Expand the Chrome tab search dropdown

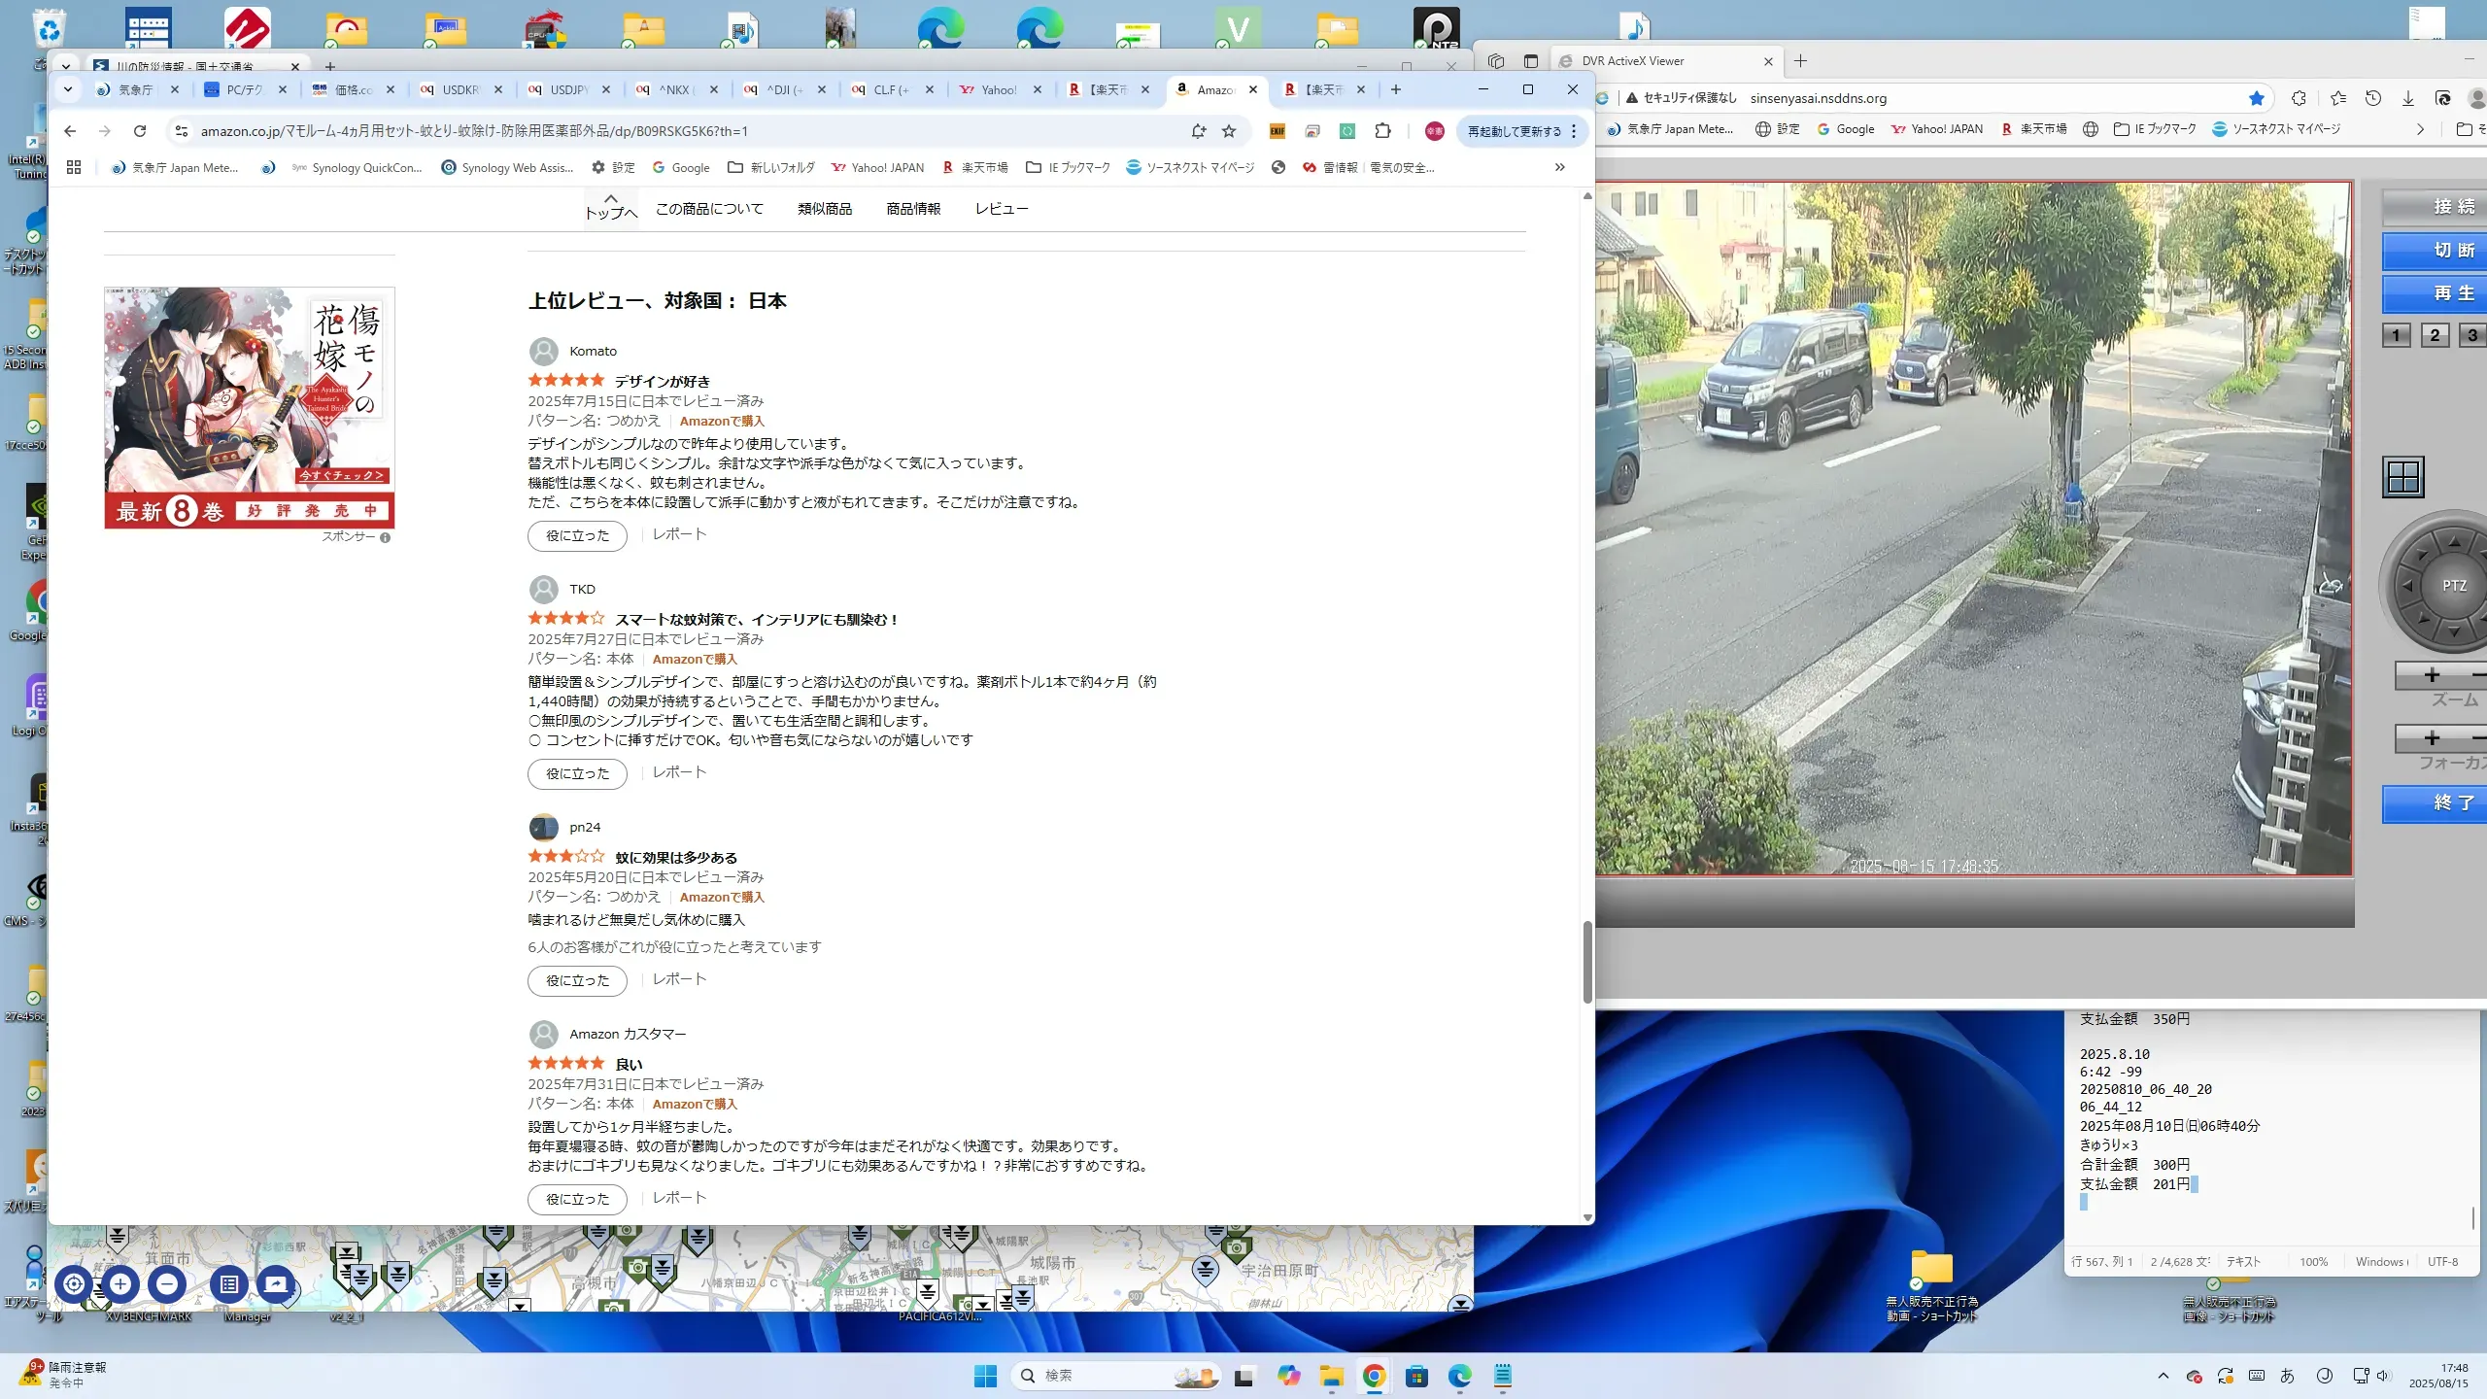(x=67, y=89)
